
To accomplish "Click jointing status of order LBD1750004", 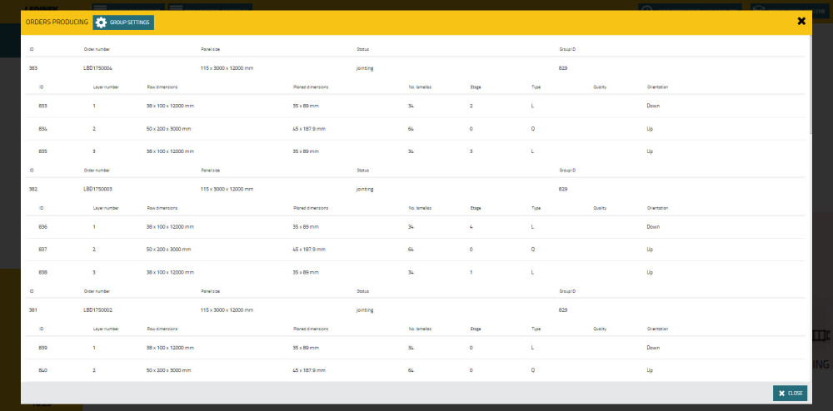I will pyautogui.click(x=365, y=67).
